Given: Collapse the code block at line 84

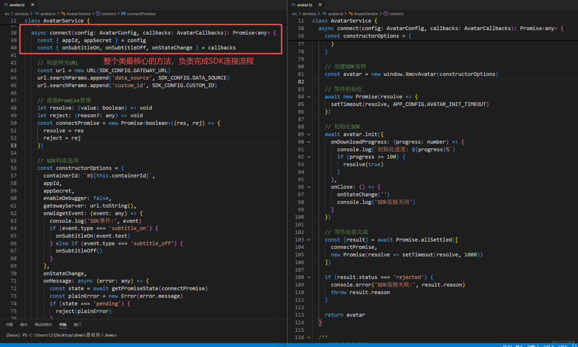Looking at the screenshot, I should point(309,97).
